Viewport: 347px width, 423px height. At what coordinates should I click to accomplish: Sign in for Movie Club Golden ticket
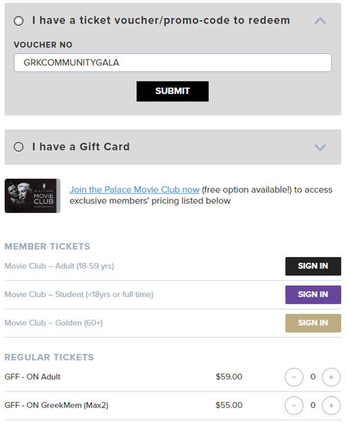(314, 323)
